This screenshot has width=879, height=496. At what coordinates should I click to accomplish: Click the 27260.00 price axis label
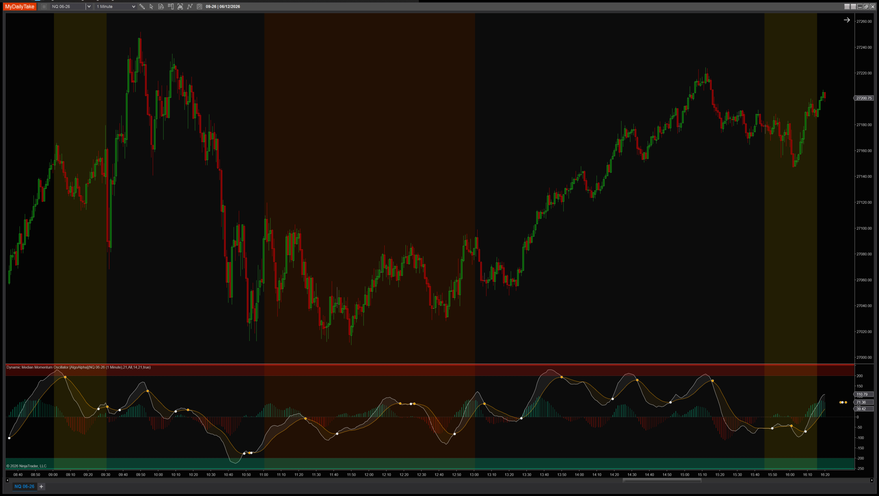[864, 22]
